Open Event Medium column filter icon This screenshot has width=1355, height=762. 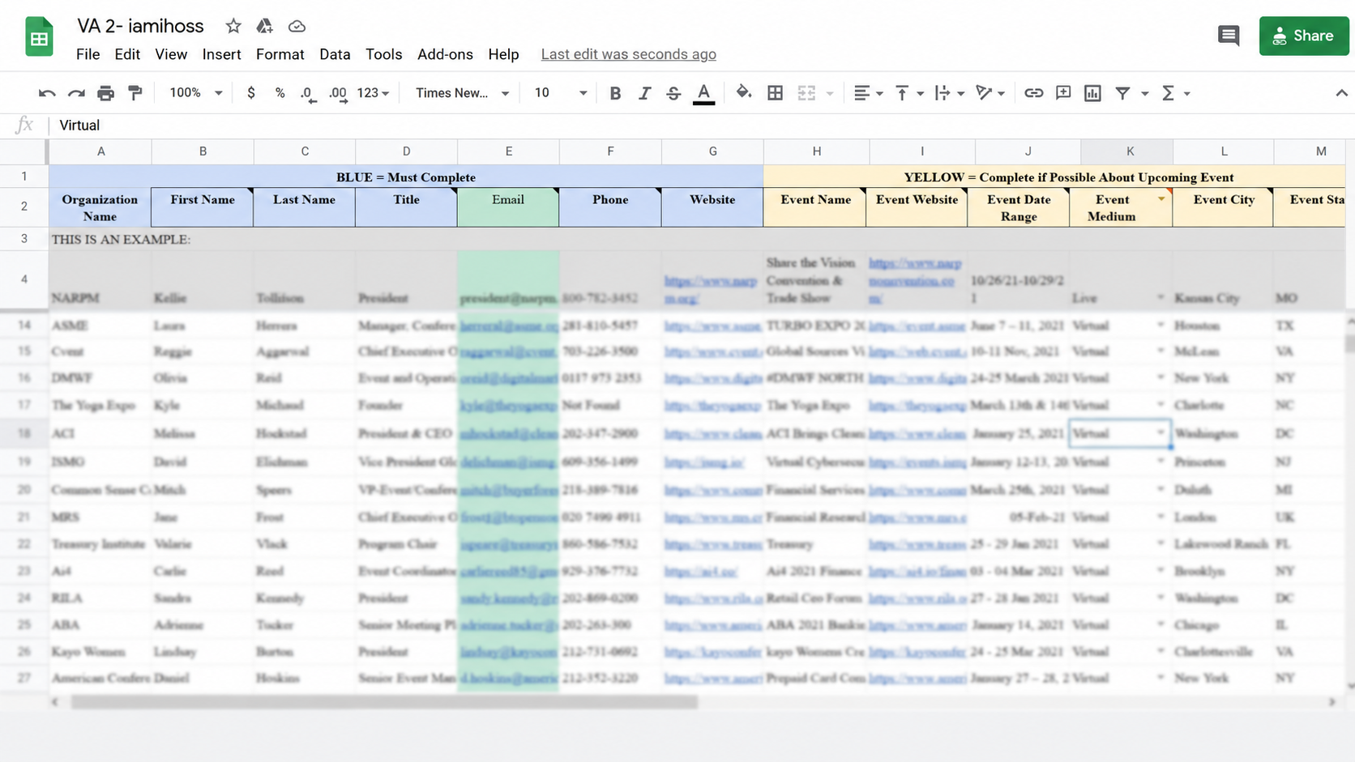1161,198
